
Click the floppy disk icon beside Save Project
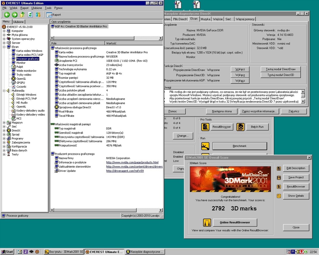[279, 177]
